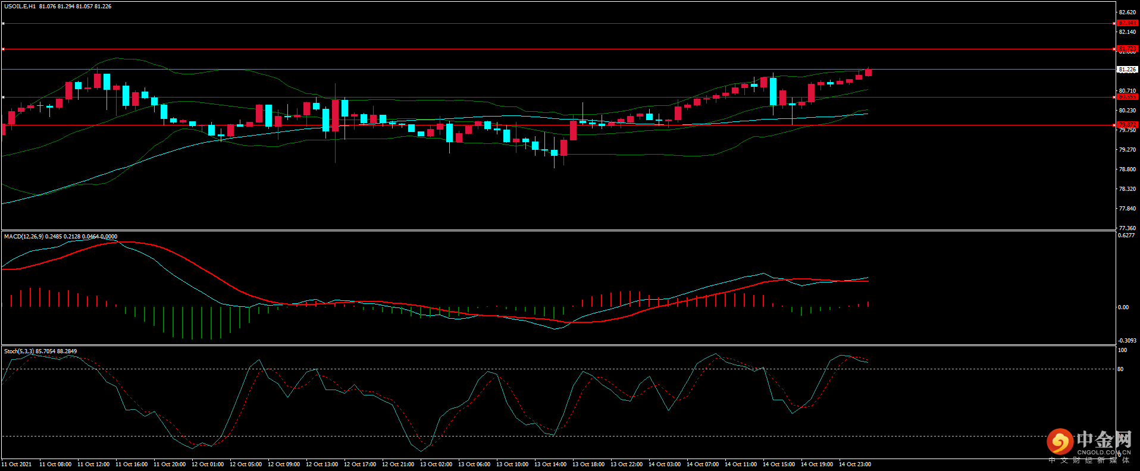This screenshot has height=471, width=1140.
Task: Click the 11 Oct 16:00 time label
Action: click(x=131, y=464)
